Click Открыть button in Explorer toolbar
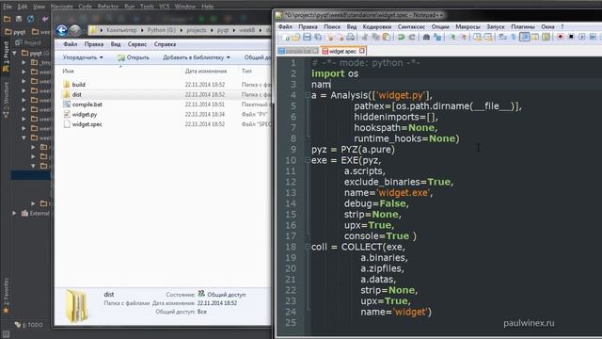 [134, 57]
